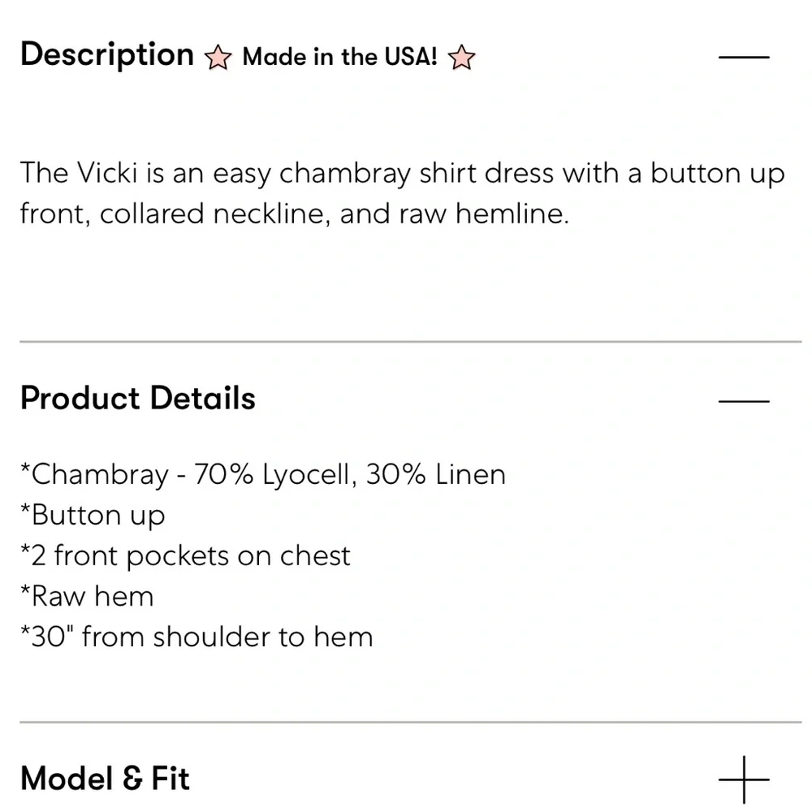This screenshot has width=812, height=812.
Task: Open the Model & Fit heading
Action: 105,779
